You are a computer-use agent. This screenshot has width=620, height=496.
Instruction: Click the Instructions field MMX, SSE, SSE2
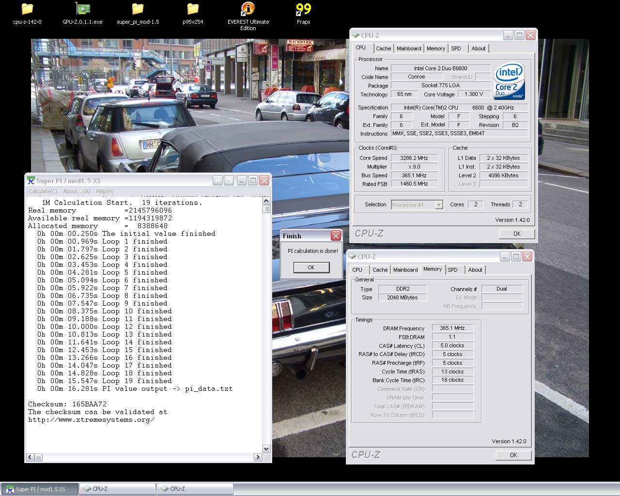tap(459, 133)
